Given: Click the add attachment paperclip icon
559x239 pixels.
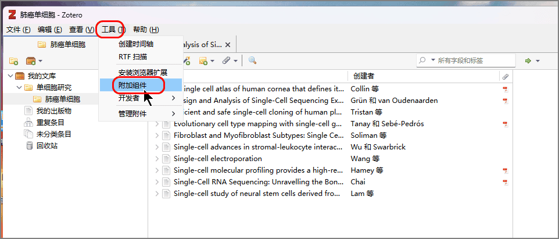Looking at the screenshot, I should click(227, 60).
